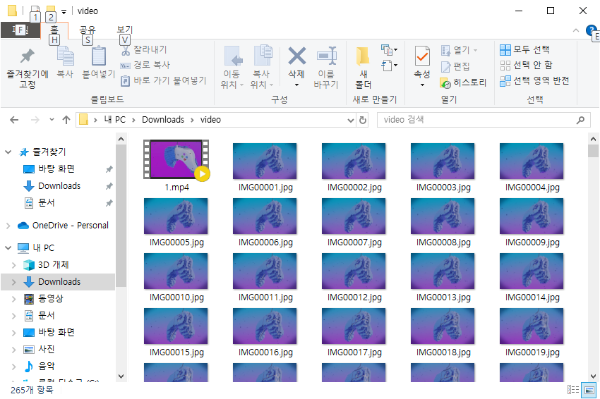Screen dimensions: 600x399
Task: Select 사진 in the navigation pane
Action: coord(46,349)
